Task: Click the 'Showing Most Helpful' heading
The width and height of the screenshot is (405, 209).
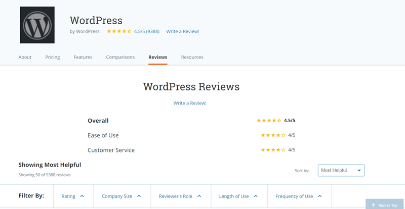Action: pos(50,165)
